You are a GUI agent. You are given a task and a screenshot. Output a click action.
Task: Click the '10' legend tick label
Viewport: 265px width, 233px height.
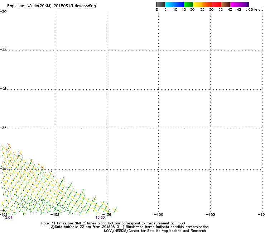click(x=175, y=10)
